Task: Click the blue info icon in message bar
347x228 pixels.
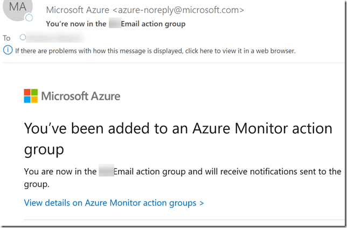Action: pyautogui.click(x=8, y=51)
